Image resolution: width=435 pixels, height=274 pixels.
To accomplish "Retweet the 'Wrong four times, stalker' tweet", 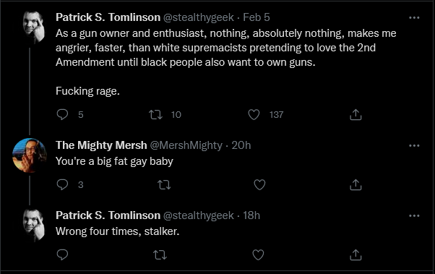I will tap(160, 255).
